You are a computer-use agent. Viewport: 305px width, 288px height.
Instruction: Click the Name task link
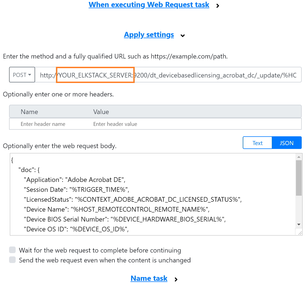[149, 278]
